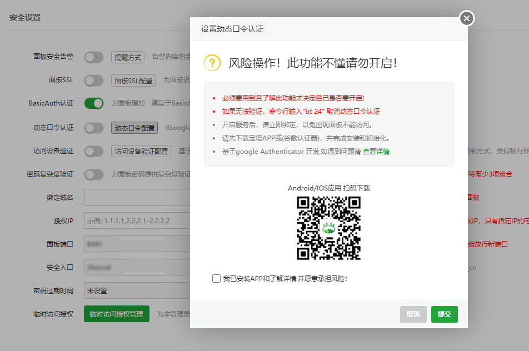Click the QR code for app download

pyautogui.click(x=328, y=228)
